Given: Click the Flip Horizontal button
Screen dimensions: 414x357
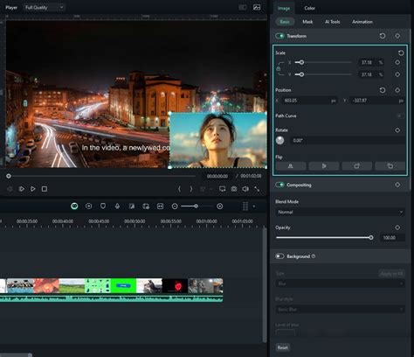Looking at the screenshot, I should (x=291, y=166).
